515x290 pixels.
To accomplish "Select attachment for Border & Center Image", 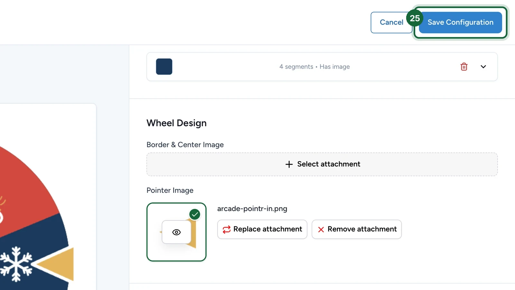I will point(322,164).
